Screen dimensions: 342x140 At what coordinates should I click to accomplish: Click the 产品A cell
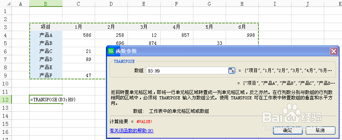[46, 35]
